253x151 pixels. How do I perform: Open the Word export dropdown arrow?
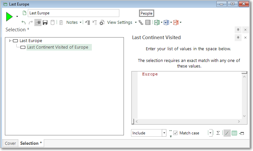[171, 23]
